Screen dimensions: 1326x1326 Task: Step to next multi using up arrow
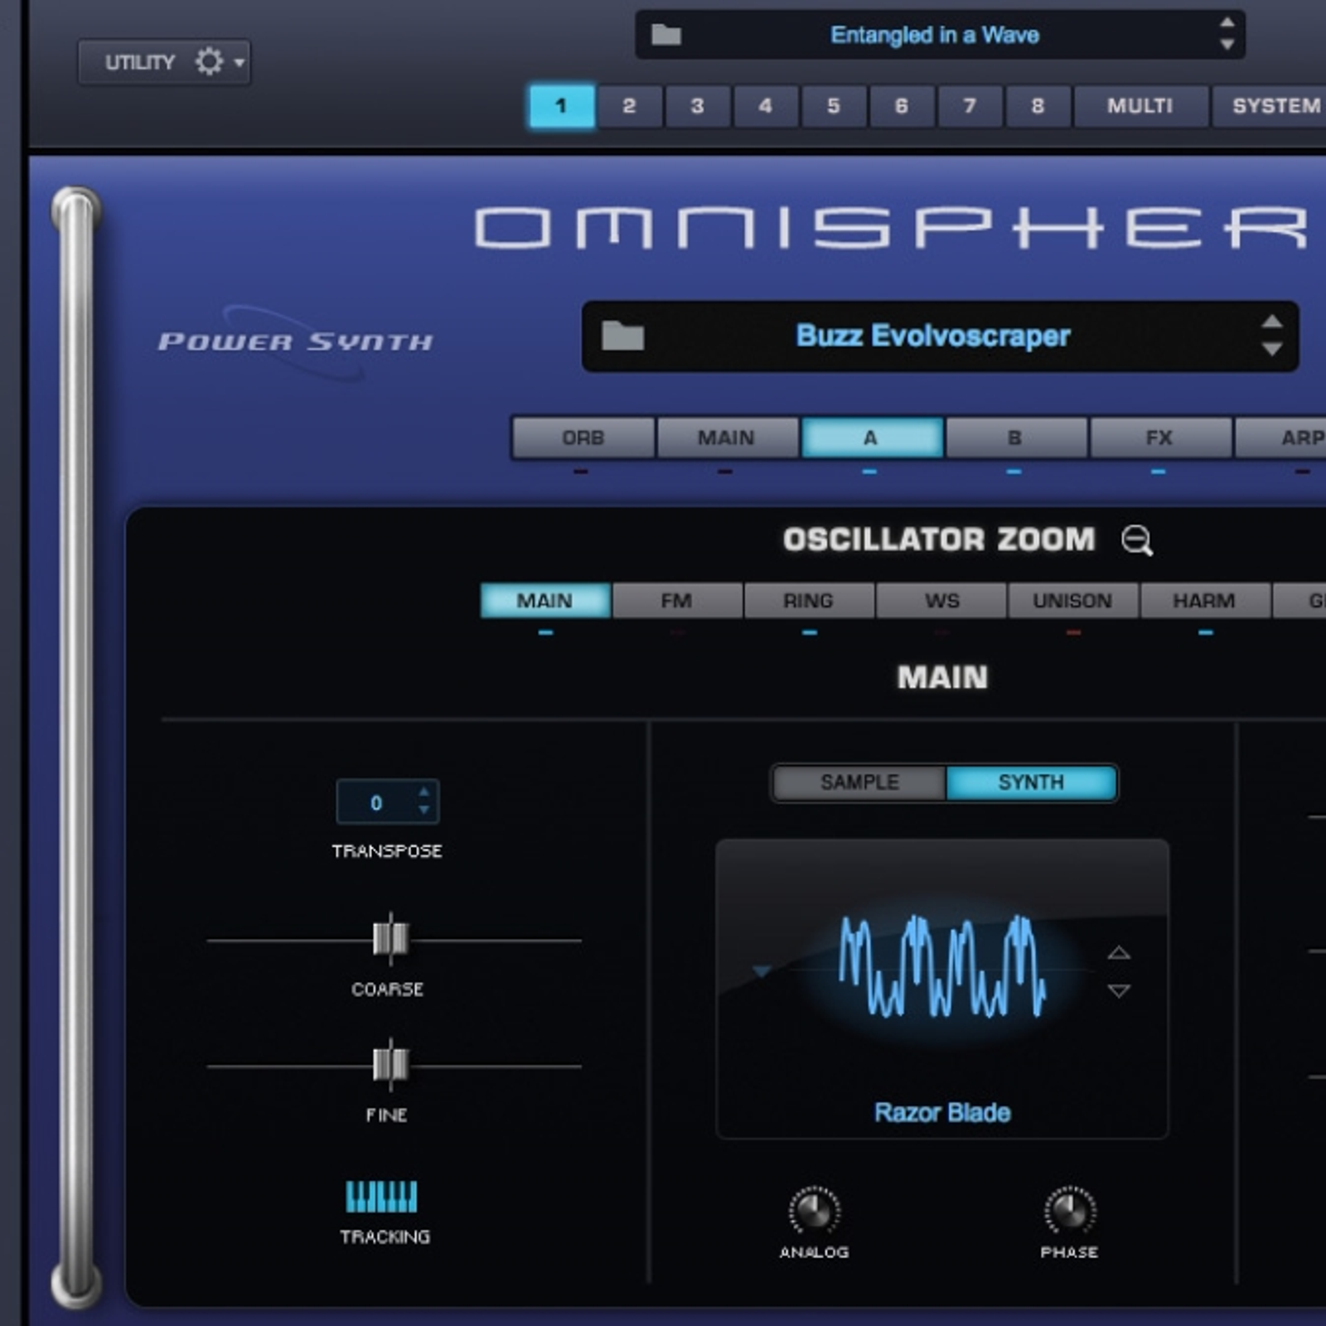[1227, 23]
